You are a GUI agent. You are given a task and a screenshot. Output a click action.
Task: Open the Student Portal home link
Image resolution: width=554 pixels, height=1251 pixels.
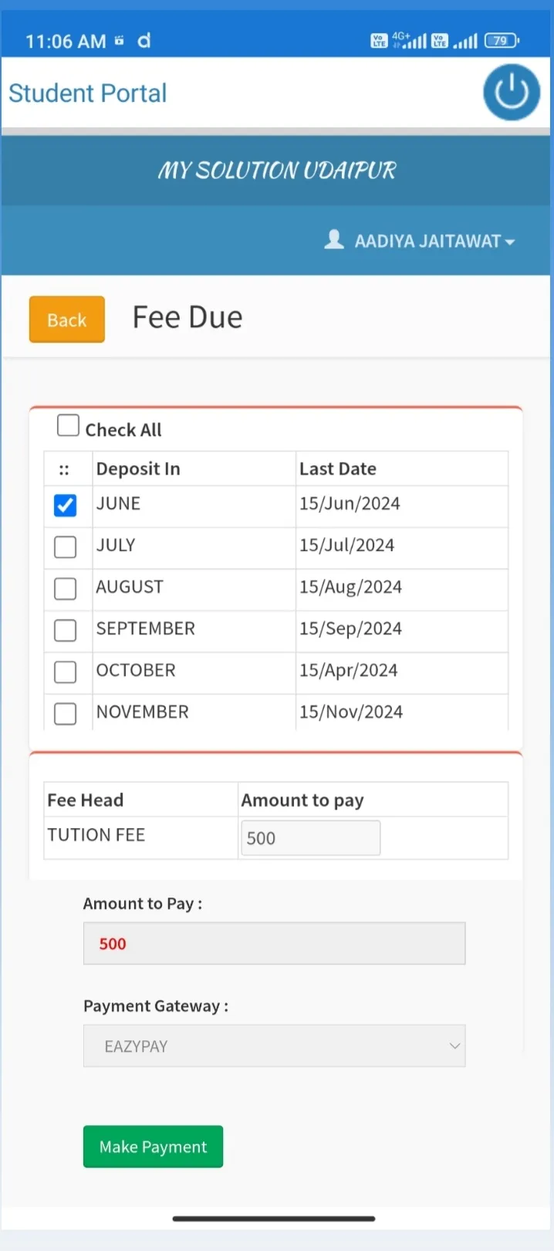[88, 93]
